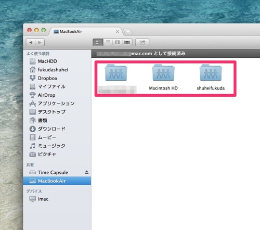Click the Applications icon beside アプリケーション
Image resolution: width=260 pixels, height=230 pixels.
(32, 104)
